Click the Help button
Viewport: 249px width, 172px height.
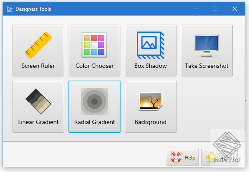[x=182, y=157]
